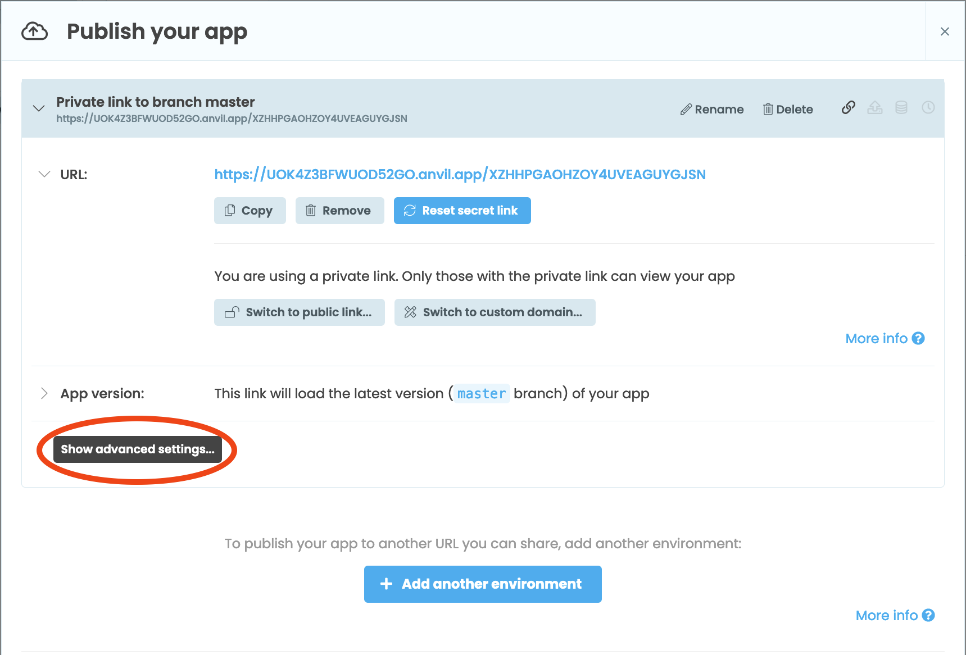Show advanced settings

click(137, 449)
